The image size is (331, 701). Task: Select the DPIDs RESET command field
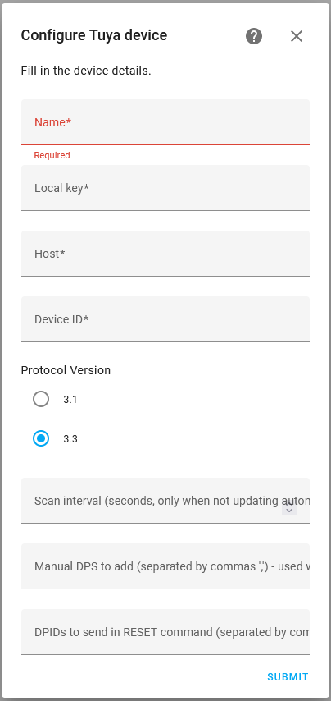point(165,632)
